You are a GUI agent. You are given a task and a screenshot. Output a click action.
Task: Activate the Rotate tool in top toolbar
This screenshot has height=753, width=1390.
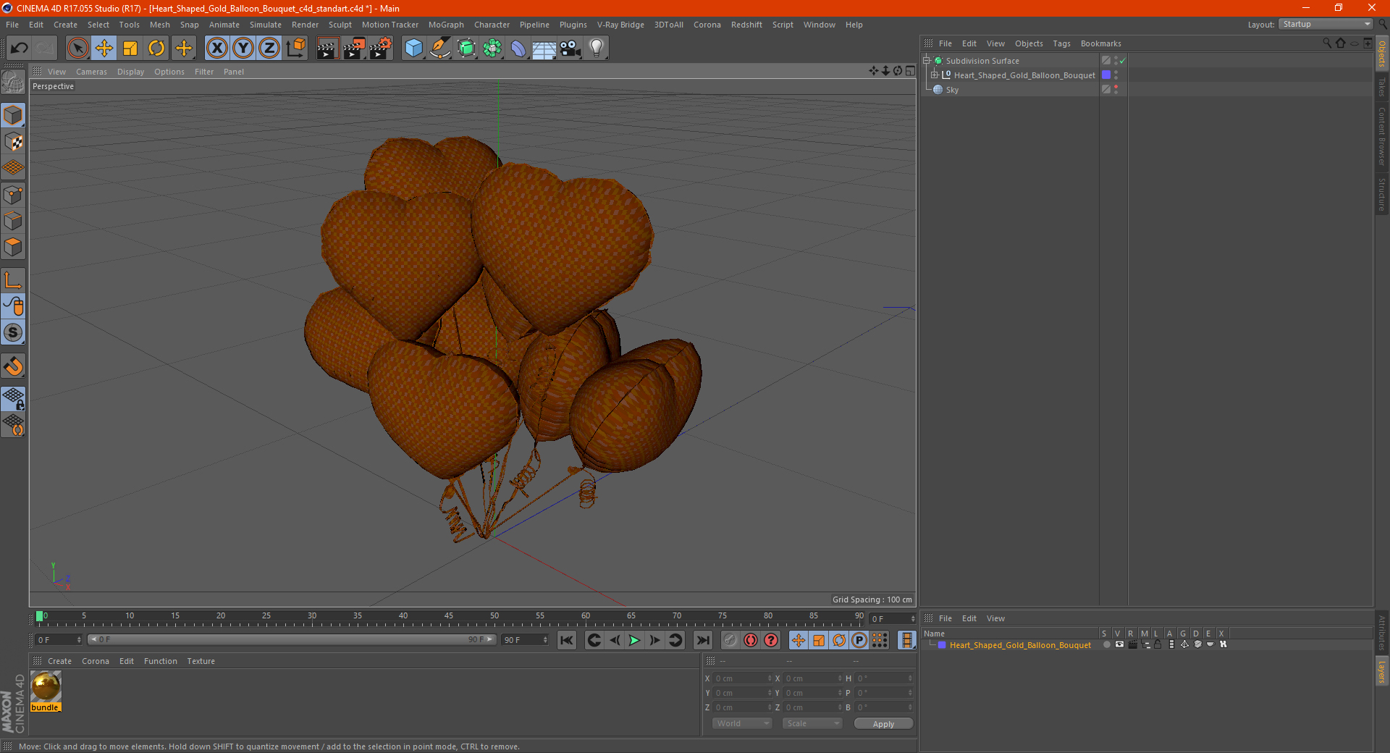click(x=156, y=49)
